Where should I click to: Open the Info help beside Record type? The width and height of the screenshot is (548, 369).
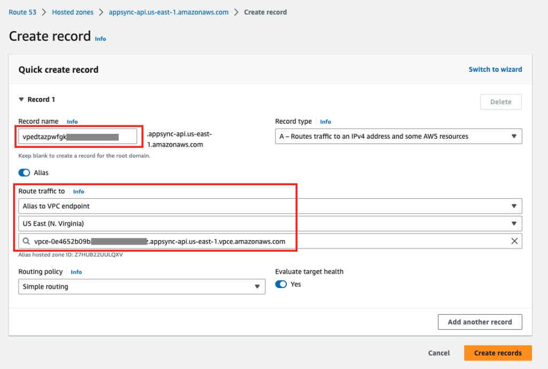click(x=325, y=122)
